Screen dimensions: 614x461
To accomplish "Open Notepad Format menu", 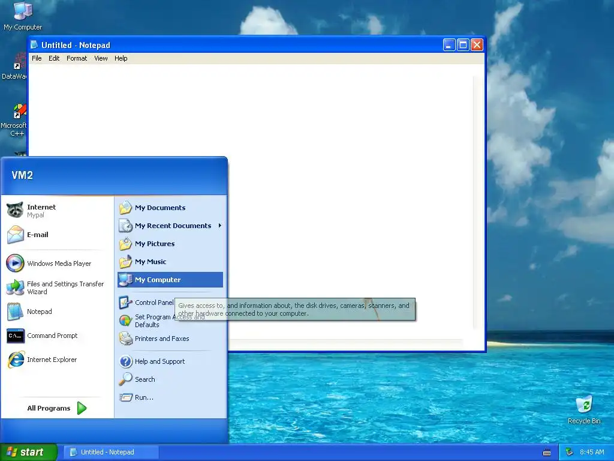I will pyautogui.click(x=77, y=58).
